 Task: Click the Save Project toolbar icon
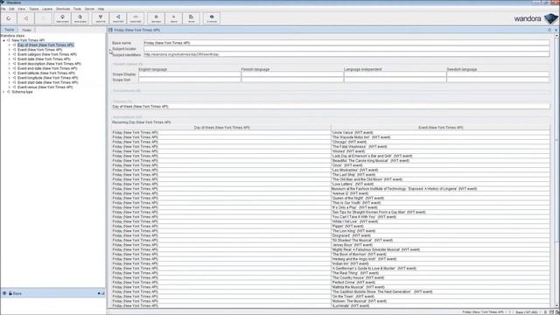tap(80, 18)
